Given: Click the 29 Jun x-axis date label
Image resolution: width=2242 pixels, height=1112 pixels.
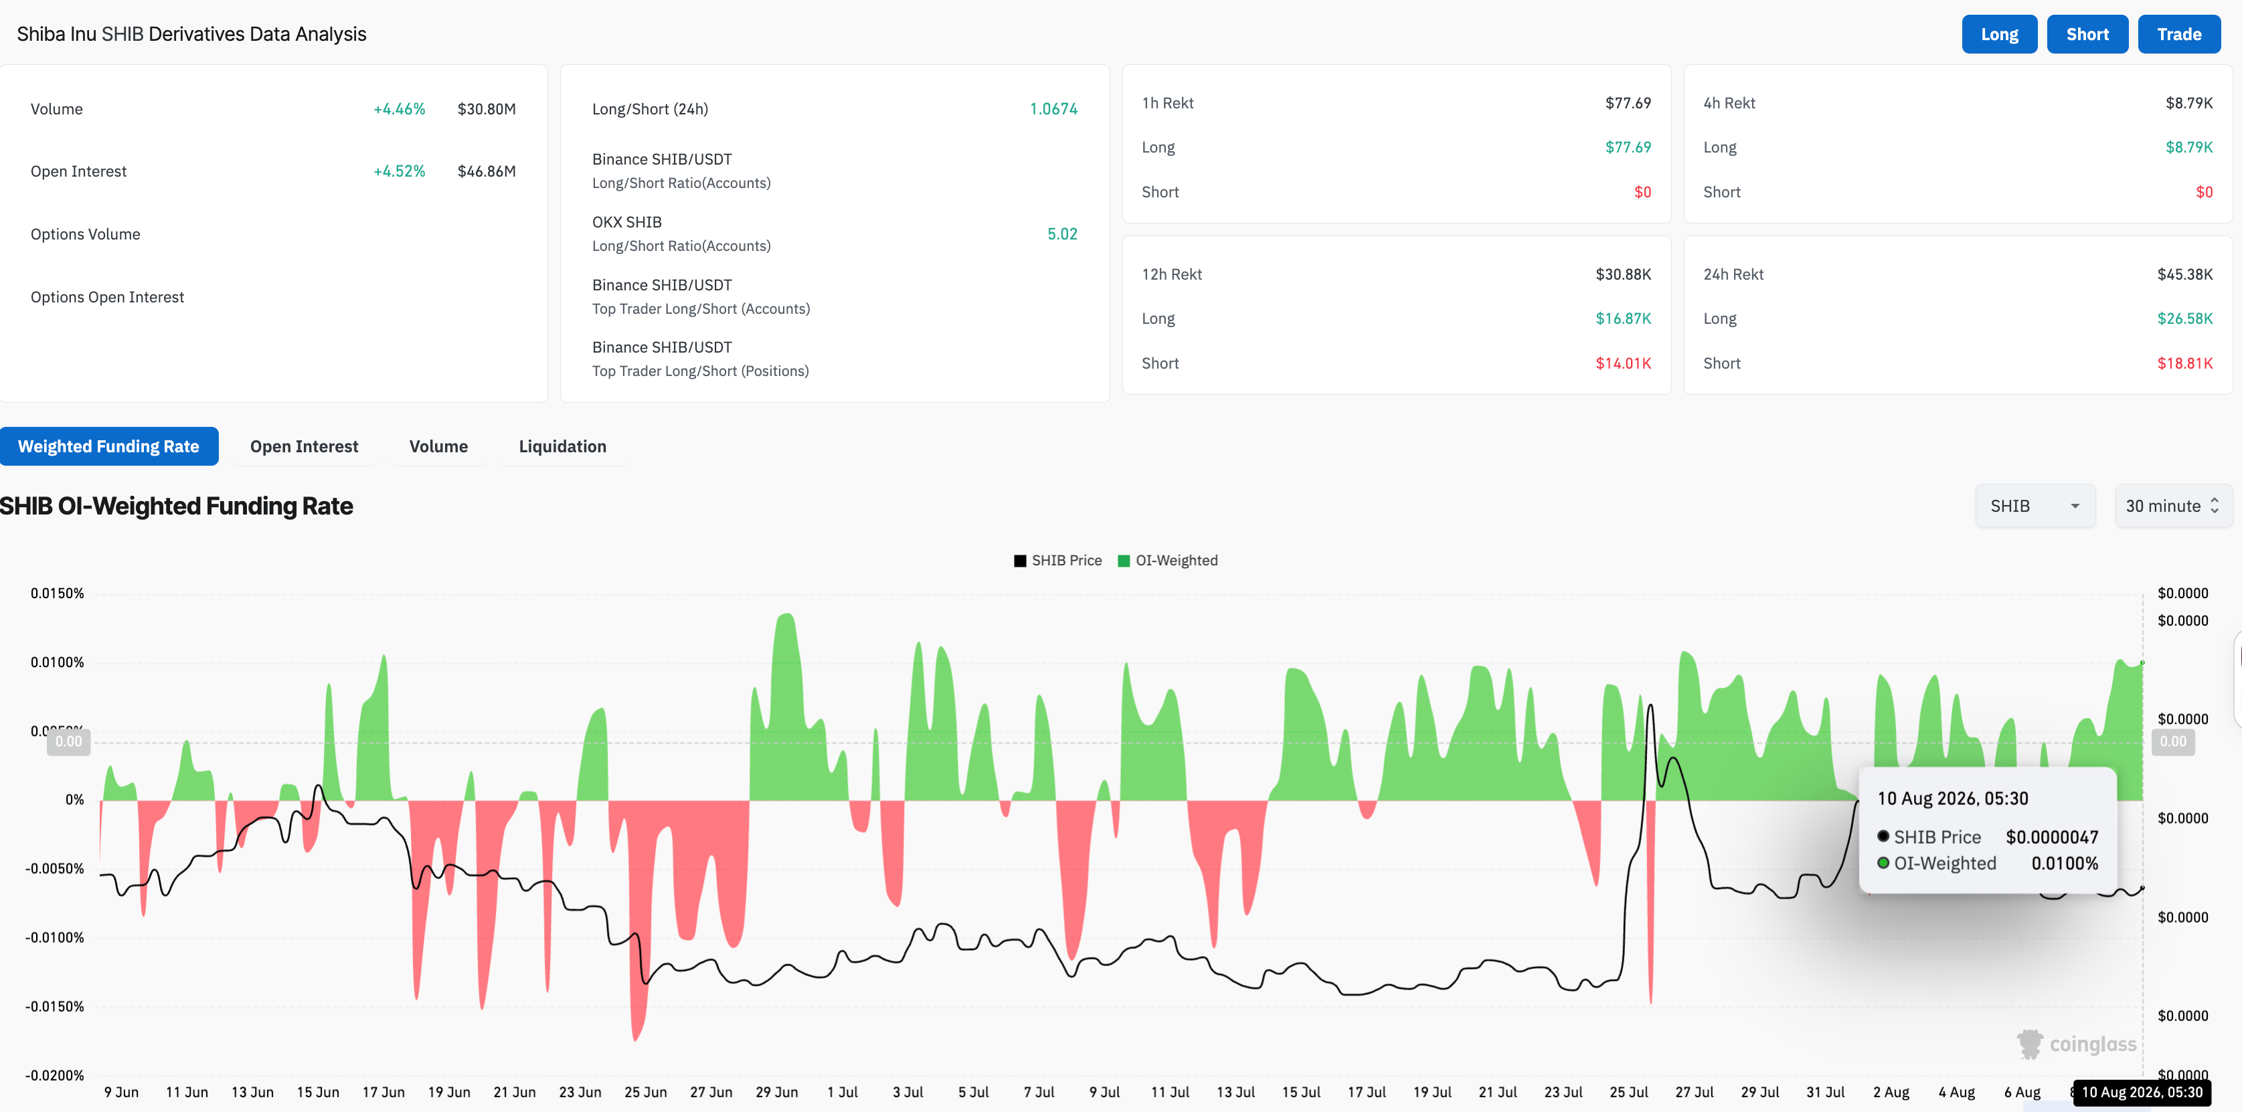Looking at the screenshot, I should (x=776, y=1092).
